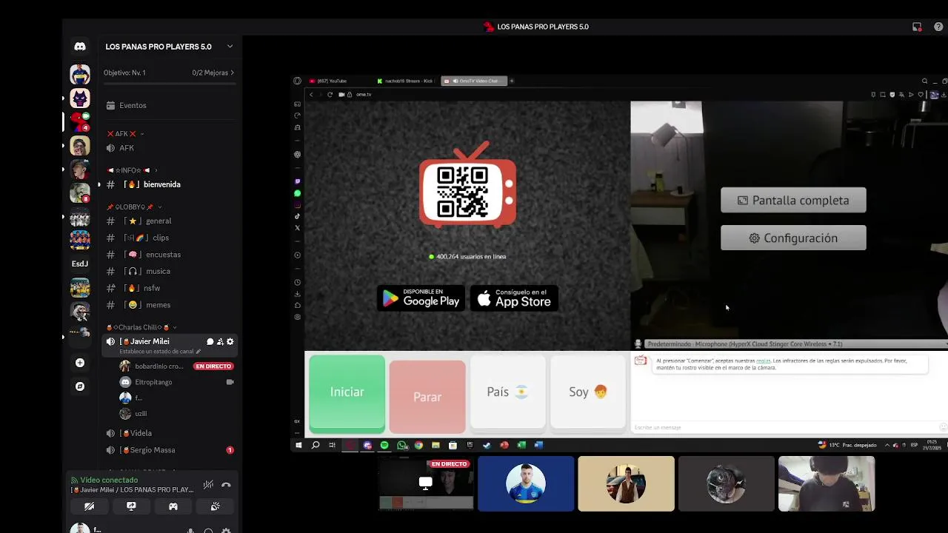Click the share your screen icon
The height and width of the screenshot is (533, 948).
tap(131, 506)
